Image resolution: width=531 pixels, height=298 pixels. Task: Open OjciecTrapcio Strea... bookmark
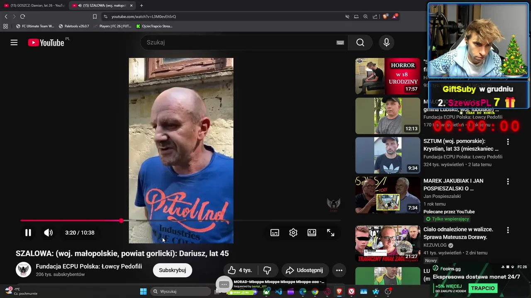coord(154,26)
